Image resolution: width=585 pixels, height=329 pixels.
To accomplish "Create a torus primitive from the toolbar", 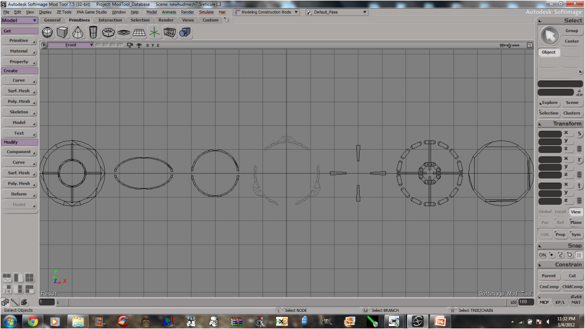I will [x=108, y=33].
